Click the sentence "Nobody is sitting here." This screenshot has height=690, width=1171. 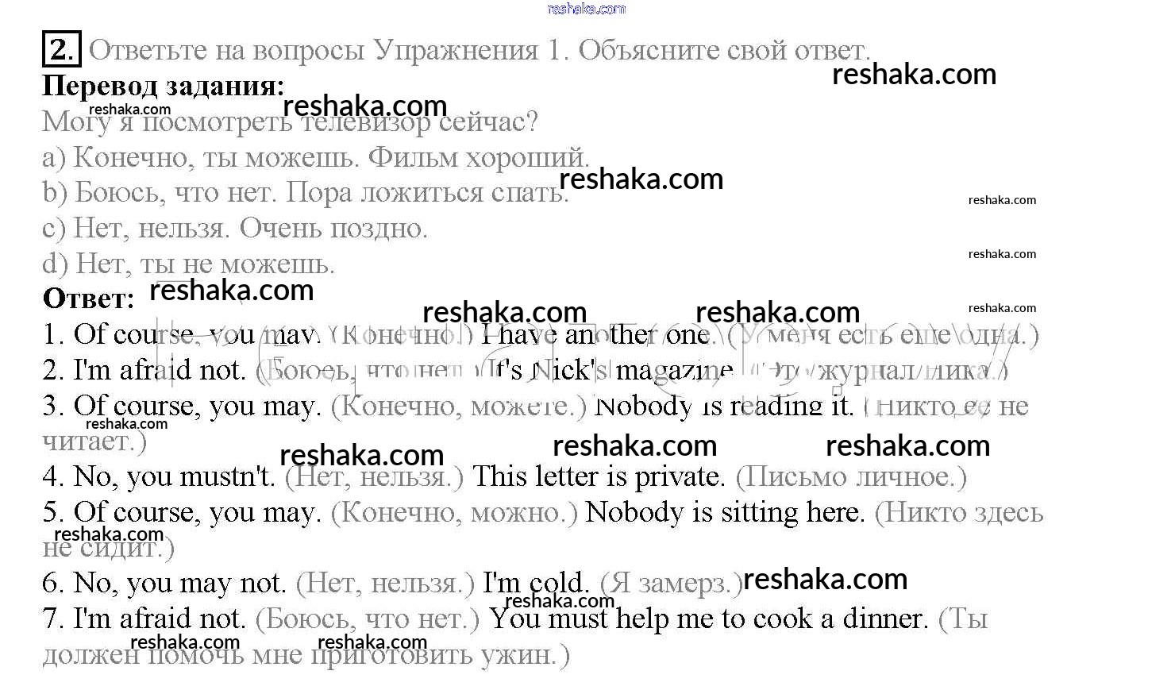724,512
